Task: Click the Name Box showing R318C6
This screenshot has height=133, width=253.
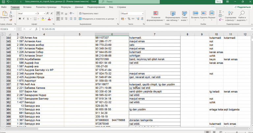Action: [x=8, y=29]
